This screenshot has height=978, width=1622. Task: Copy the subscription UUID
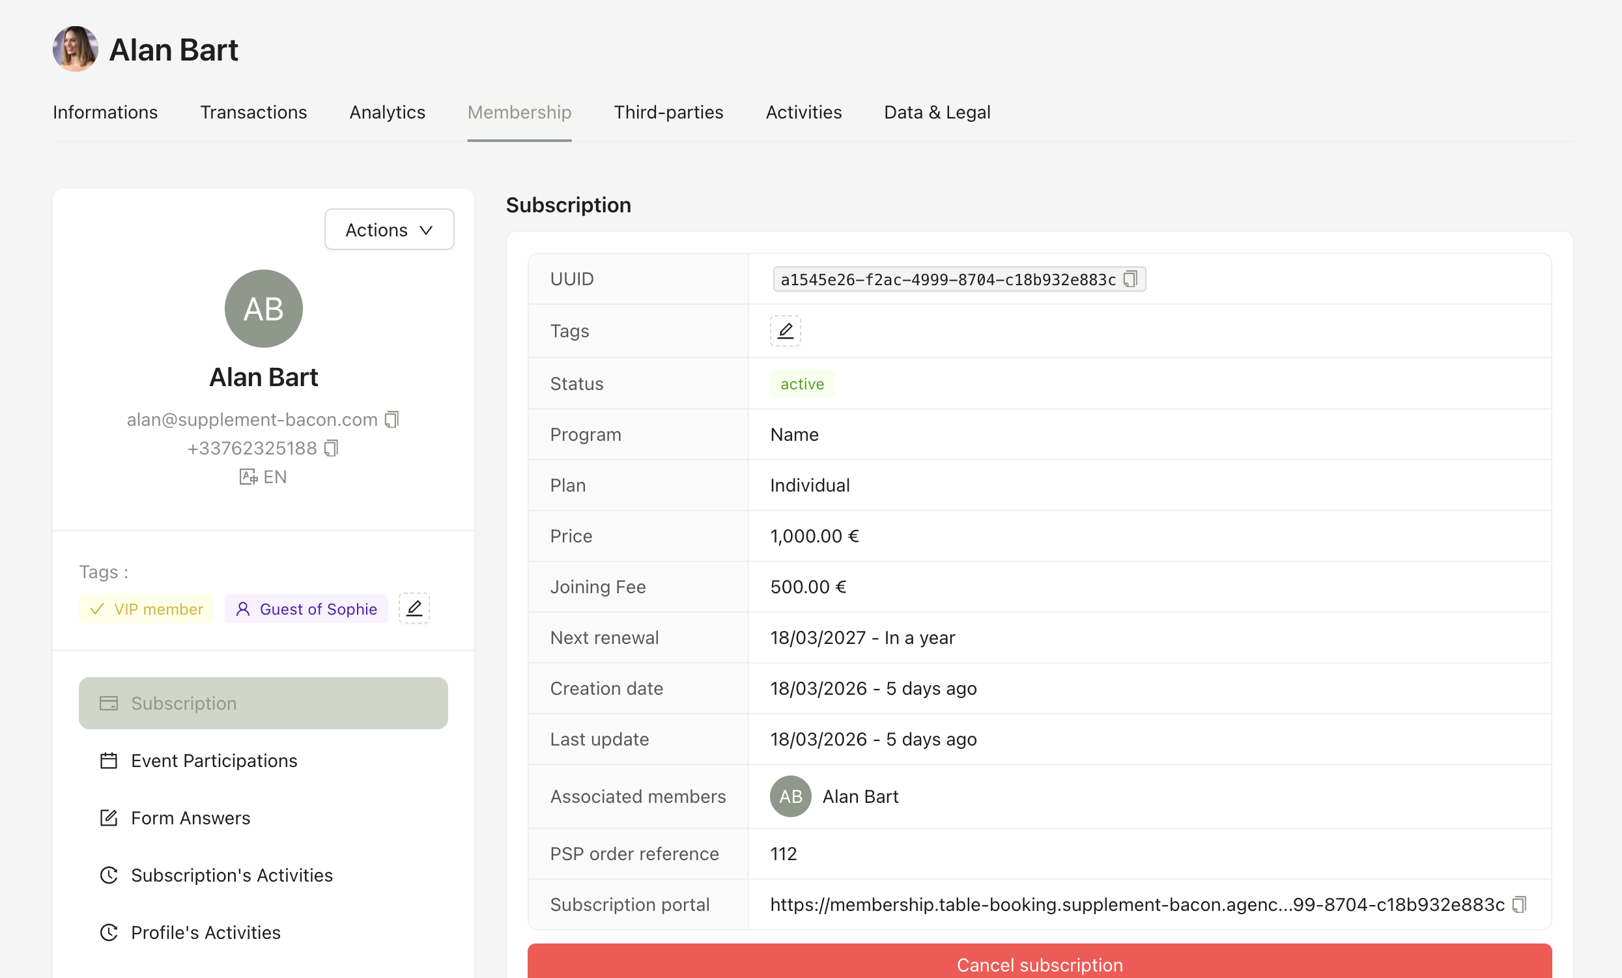click(1130, 279)
